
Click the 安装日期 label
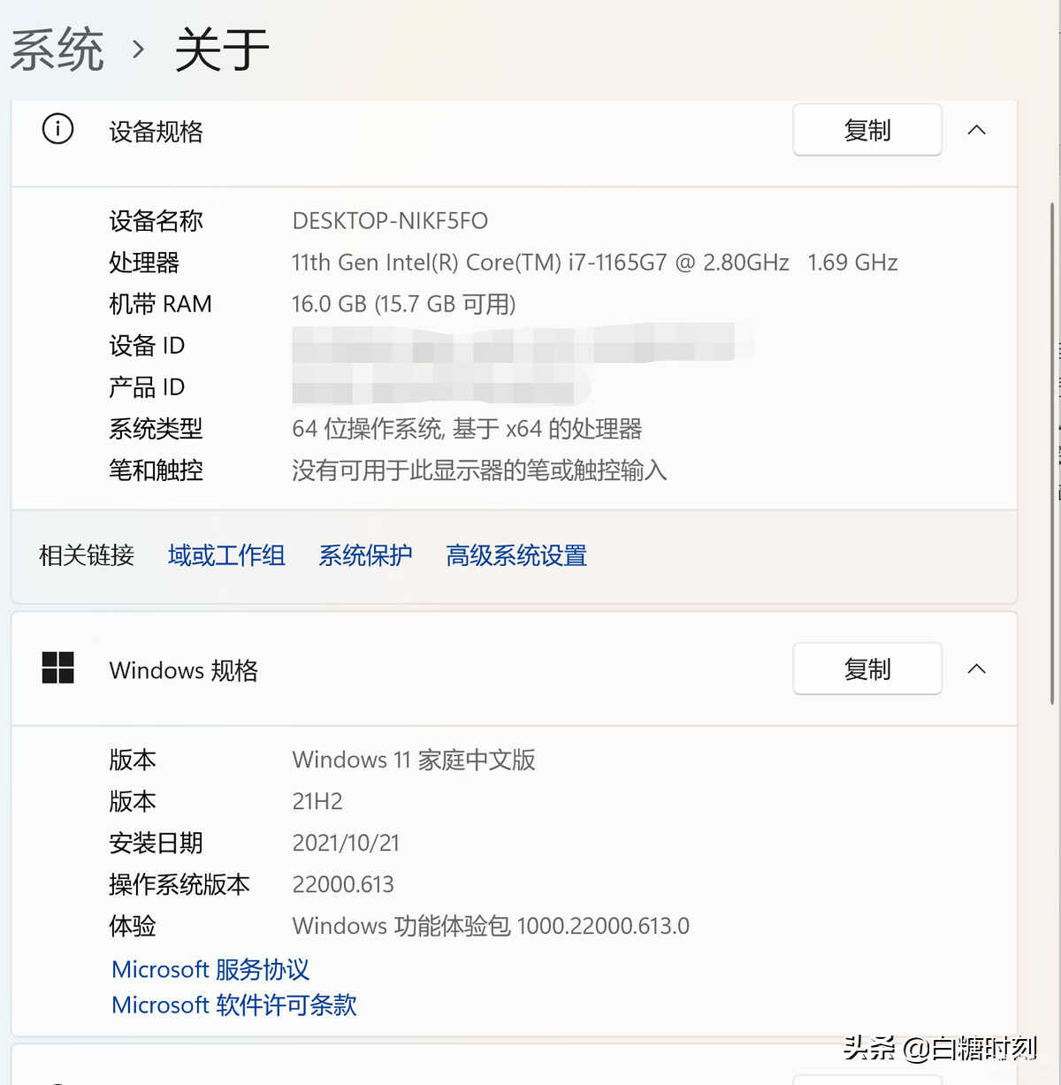pyautogui.click(x=156, y=843)
